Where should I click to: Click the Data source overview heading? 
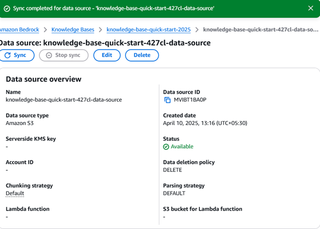tap(43, 79)
